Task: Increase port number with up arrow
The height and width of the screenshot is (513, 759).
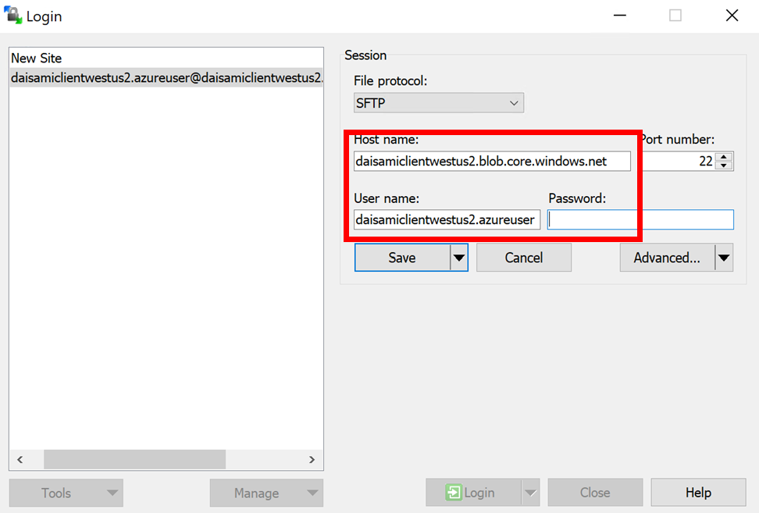Action: coord(724,157)
